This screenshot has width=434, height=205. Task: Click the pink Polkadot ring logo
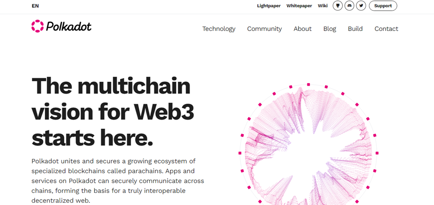(x=37, y=26)
